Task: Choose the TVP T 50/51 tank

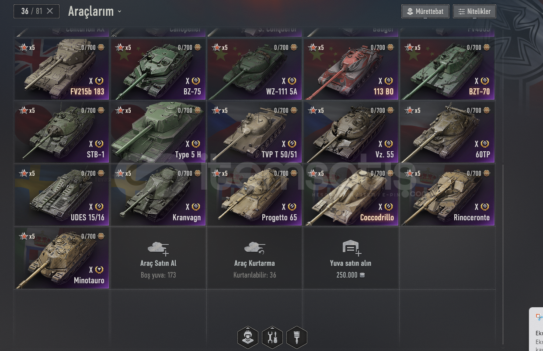Action: tap(254, 132)
